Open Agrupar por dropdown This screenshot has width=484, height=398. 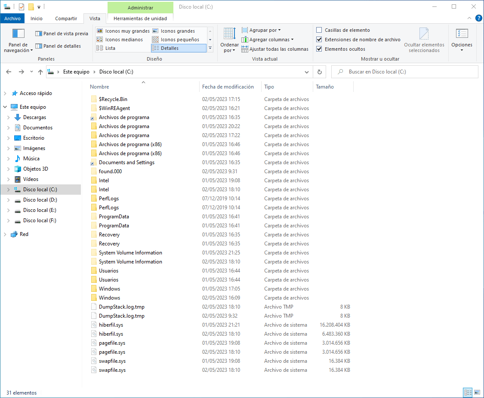[262, 30]
